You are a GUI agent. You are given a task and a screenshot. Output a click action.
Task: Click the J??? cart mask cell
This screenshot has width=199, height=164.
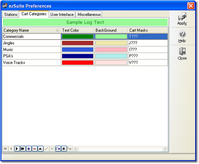tap(148, 43)
